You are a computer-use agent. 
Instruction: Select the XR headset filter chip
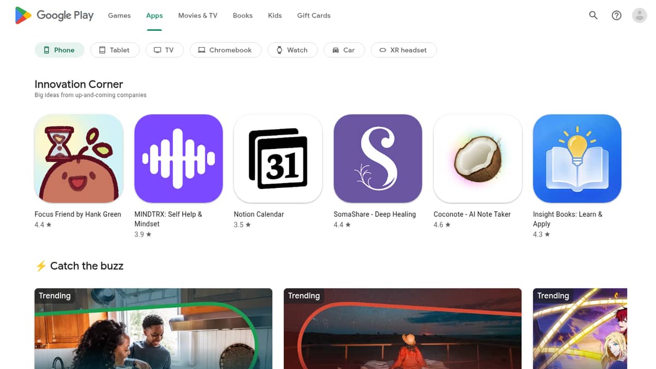pos(403,50)
